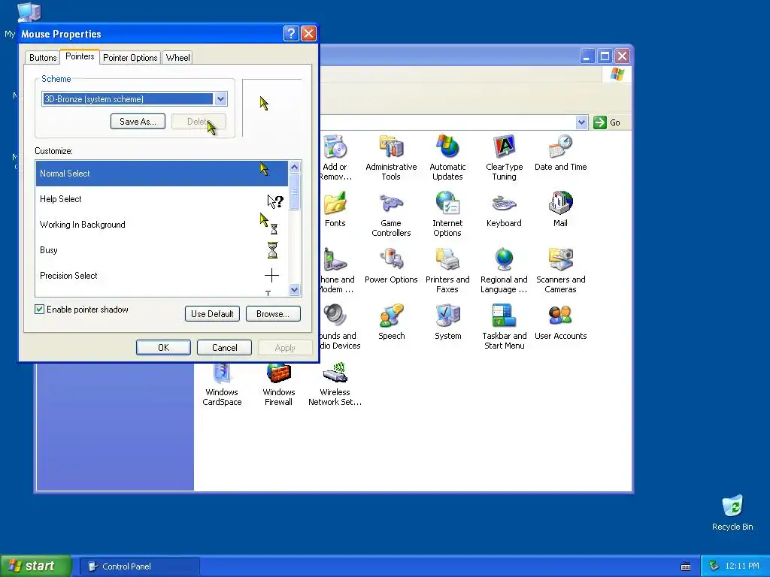Open Game Controllers
This screenshot has width=770, height=577.
point(391,214)
